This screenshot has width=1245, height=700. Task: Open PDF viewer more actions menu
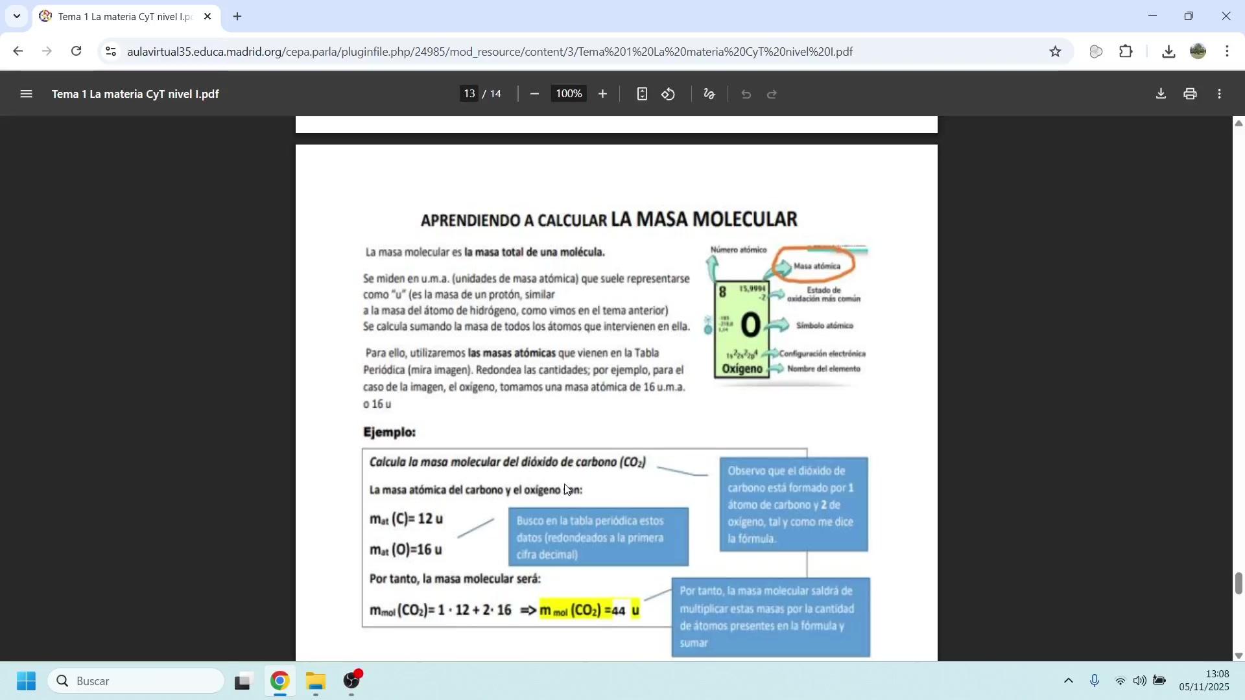[x=1220, y=94]
